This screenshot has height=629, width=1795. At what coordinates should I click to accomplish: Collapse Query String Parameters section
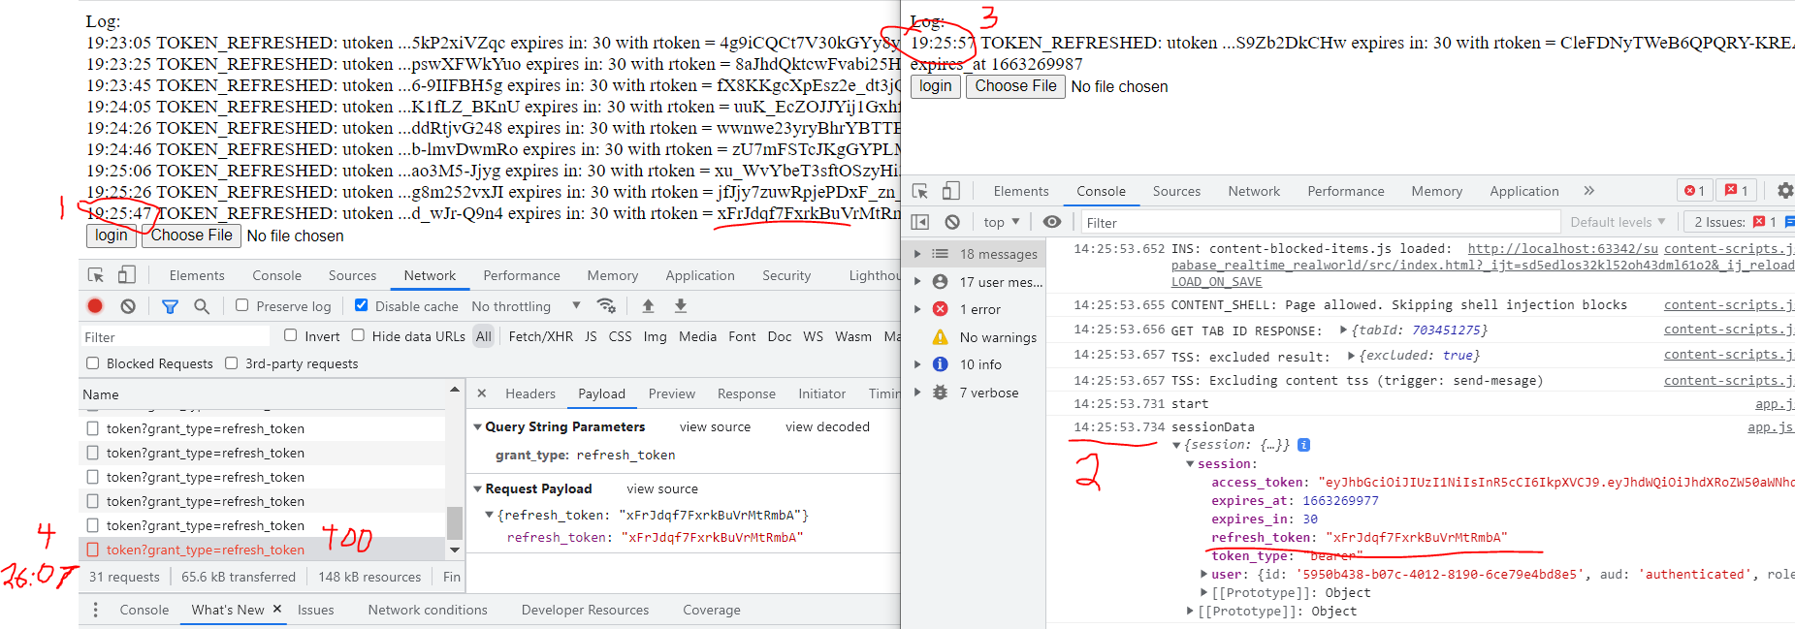[x=477, y=426]
